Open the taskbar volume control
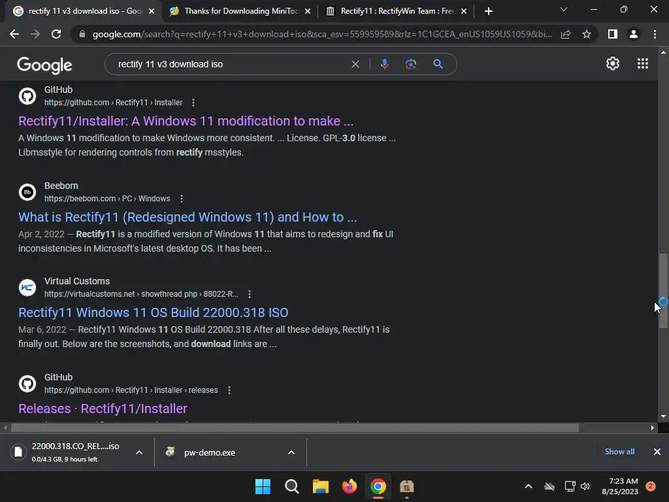 click(585, 486)
